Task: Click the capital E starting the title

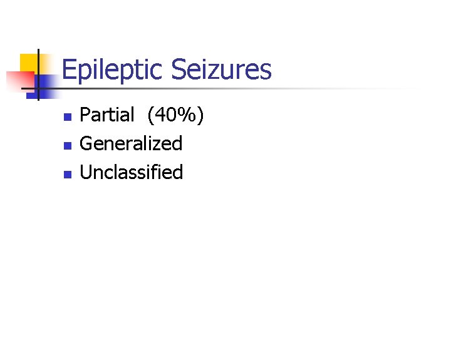Action: (x=69, y=69)
